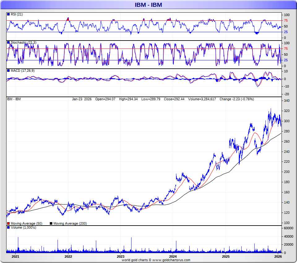This screenshot has height=263, width=297.
Task: Click the "Volume=3,284,617" value
Action: (x=202, y=99)
